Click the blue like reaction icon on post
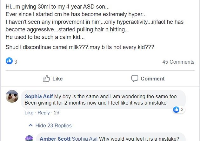The image size is (200, 141). click(9, 61)
